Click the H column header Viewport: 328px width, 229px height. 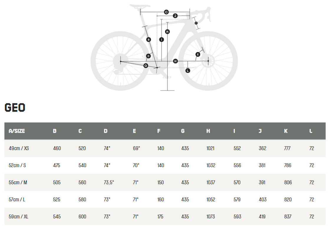tap(208, 131)
